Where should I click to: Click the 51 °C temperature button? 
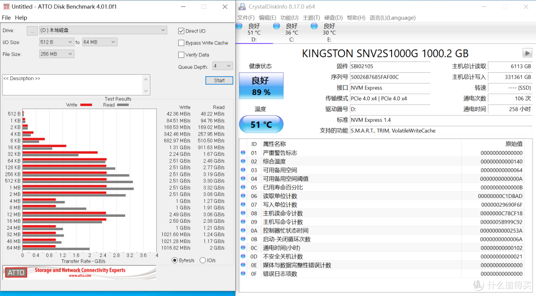[261, 124]
